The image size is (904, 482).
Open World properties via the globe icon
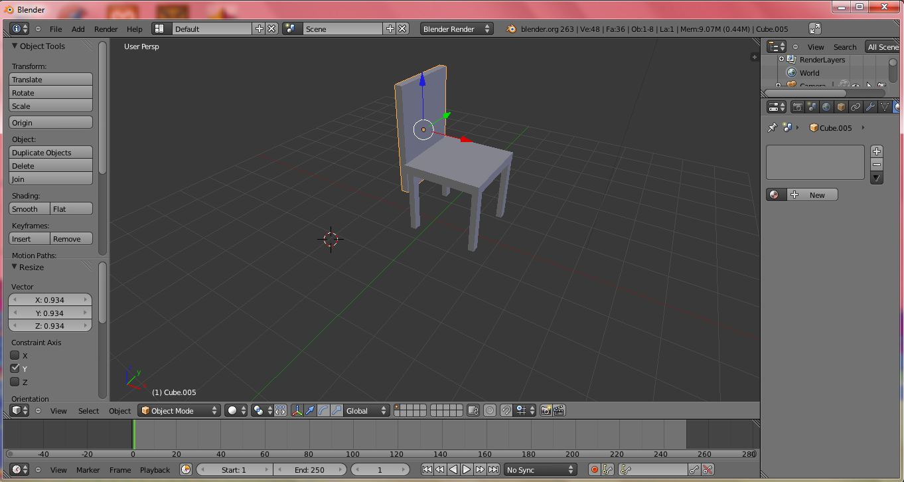(x=826, y=107)
